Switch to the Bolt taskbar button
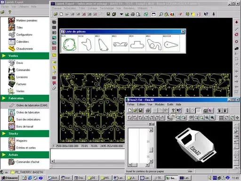This screenshot has height=181, width=241. pos(53,178)
